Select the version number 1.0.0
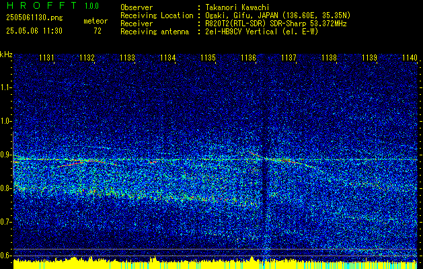 point(91,5)
